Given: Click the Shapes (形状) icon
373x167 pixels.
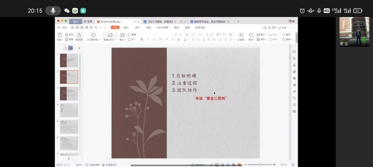Looking at the screenshot, I should (x=251, y=36).
